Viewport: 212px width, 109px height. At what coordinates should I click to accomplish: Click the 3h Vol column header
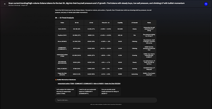(x=77, y=23)
